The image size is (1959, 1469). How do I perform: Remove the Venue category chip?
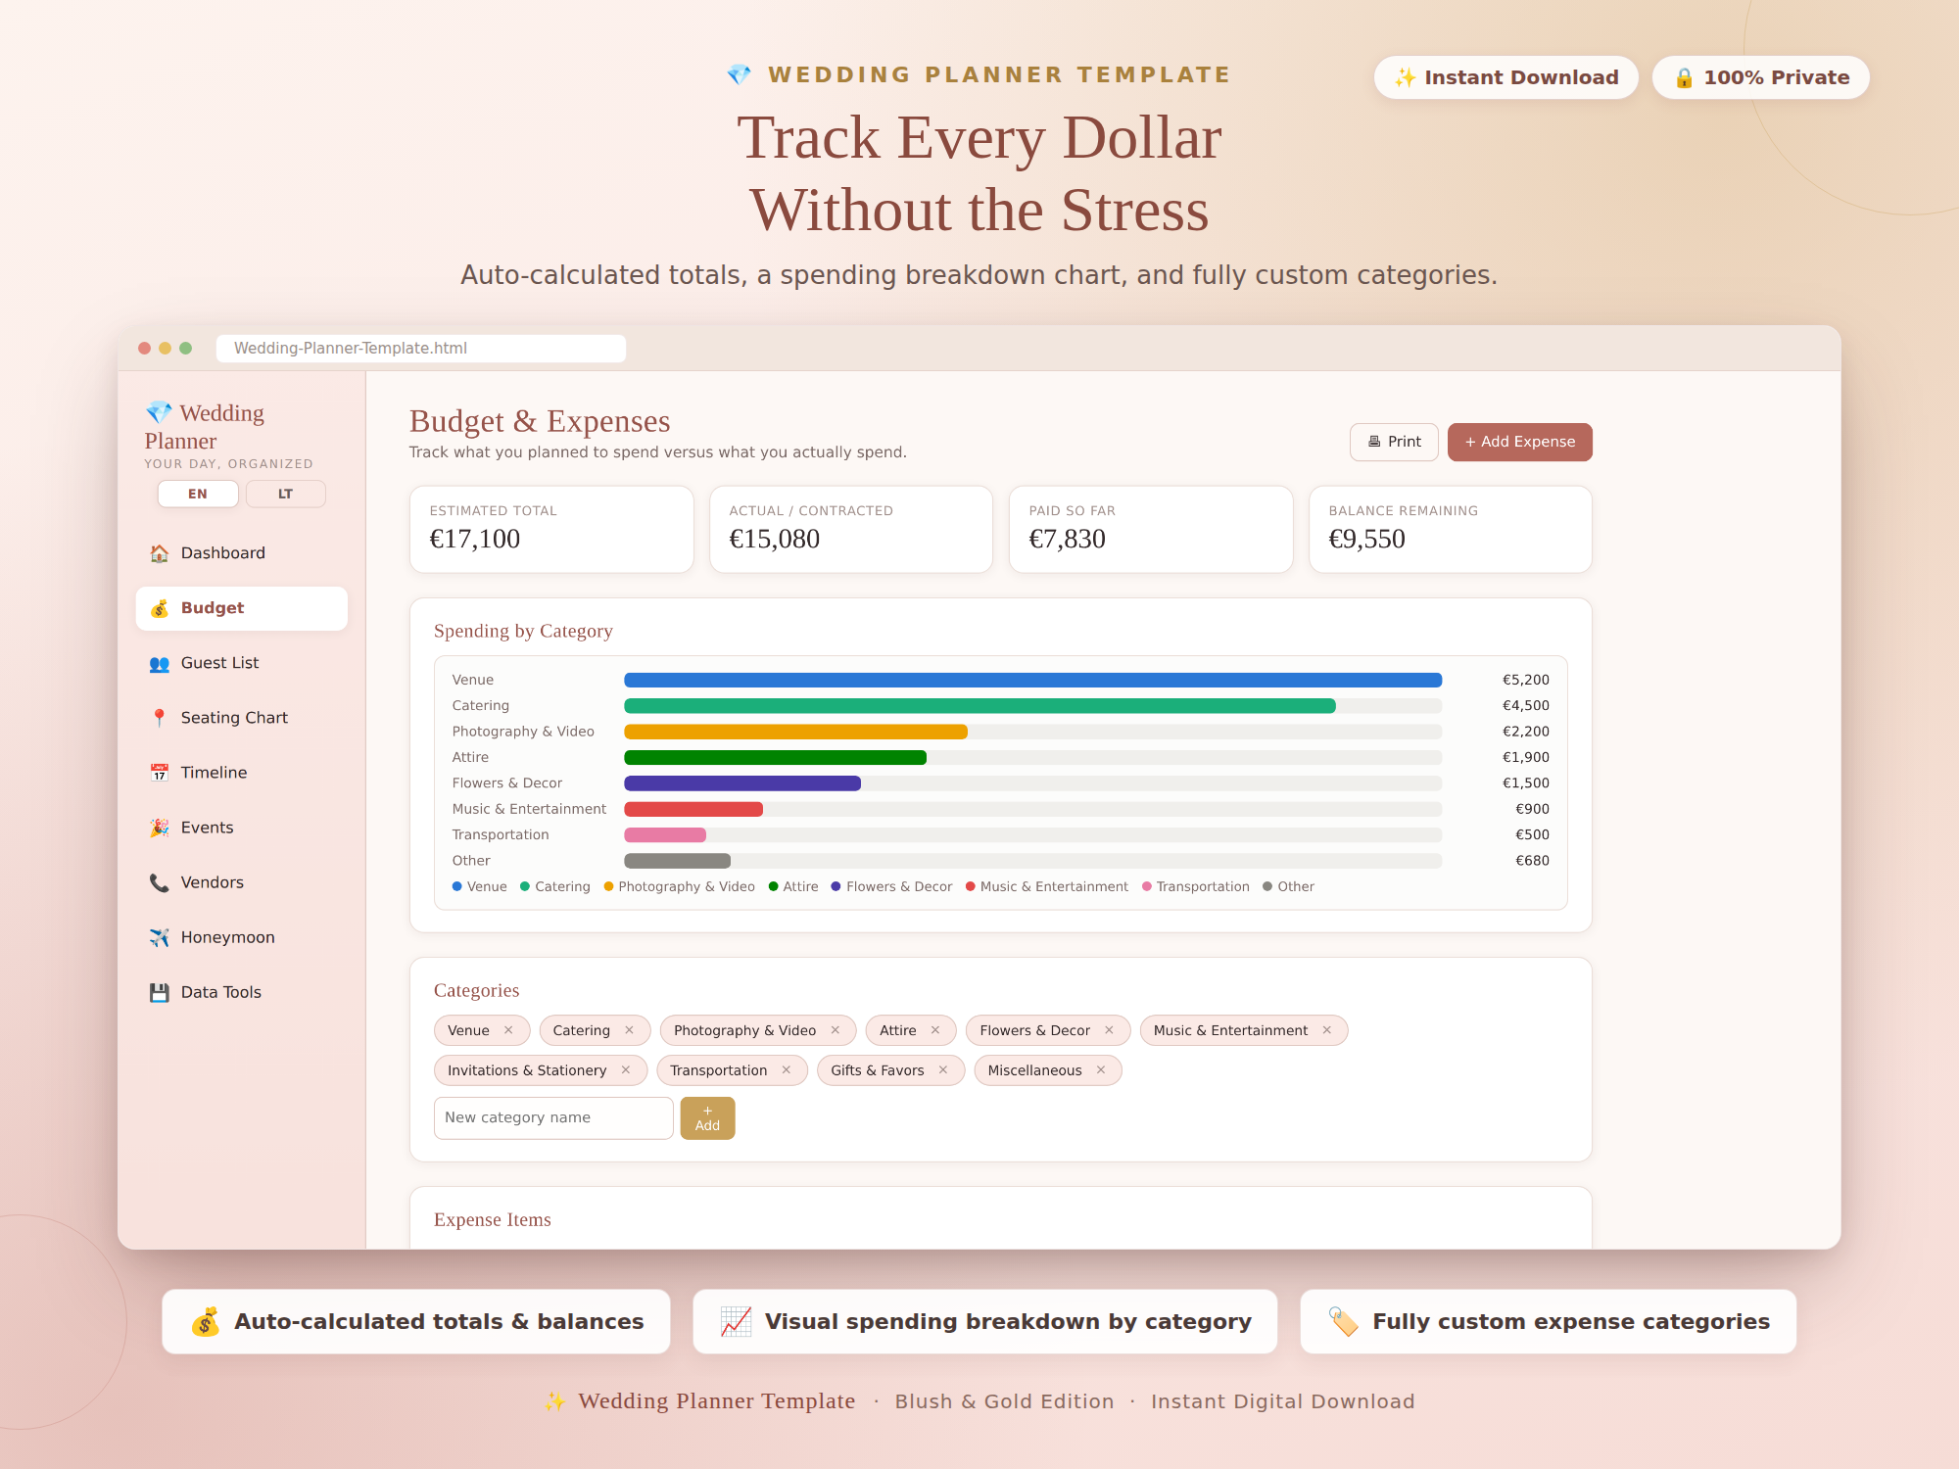[508, 1030]
